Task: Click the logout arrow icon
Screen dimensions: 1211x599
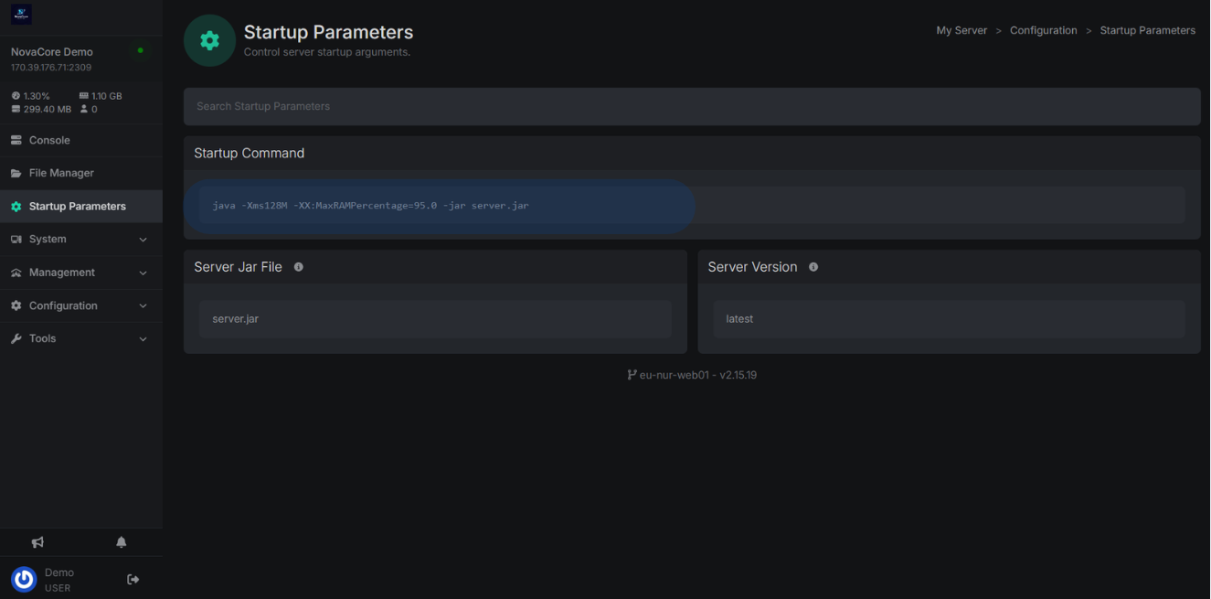Action: (x=133, y=580)
